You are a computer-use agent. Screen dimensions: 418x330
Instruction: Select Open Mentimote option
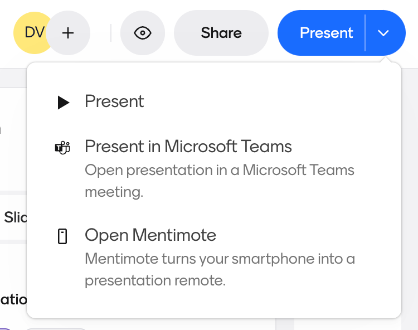point(150,235)
